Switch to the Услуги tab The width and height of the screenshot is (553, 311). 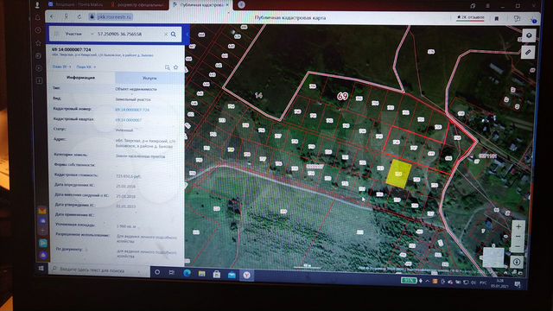click(x=149, y=78)
